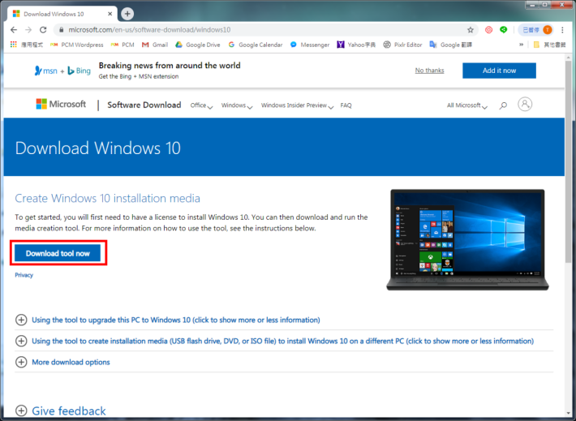Click the Download tool now button
Image resolution: width=576 pixels, height=421 pixels.
(58, 253)
